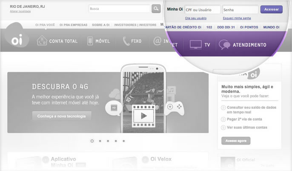Click the CPF ou Usuário field
This screenshot has height=171, width=292.
[202, 9]
